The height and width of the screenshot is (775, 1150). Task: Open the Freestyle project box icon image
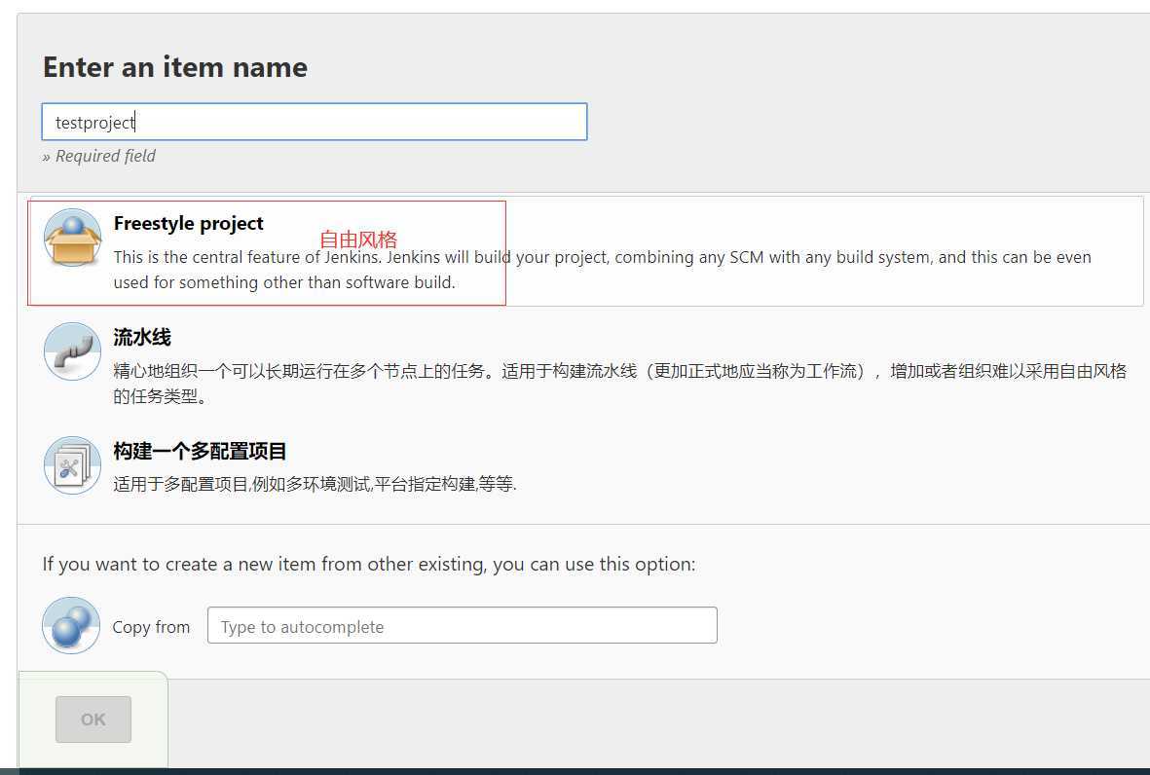[72, 236]
